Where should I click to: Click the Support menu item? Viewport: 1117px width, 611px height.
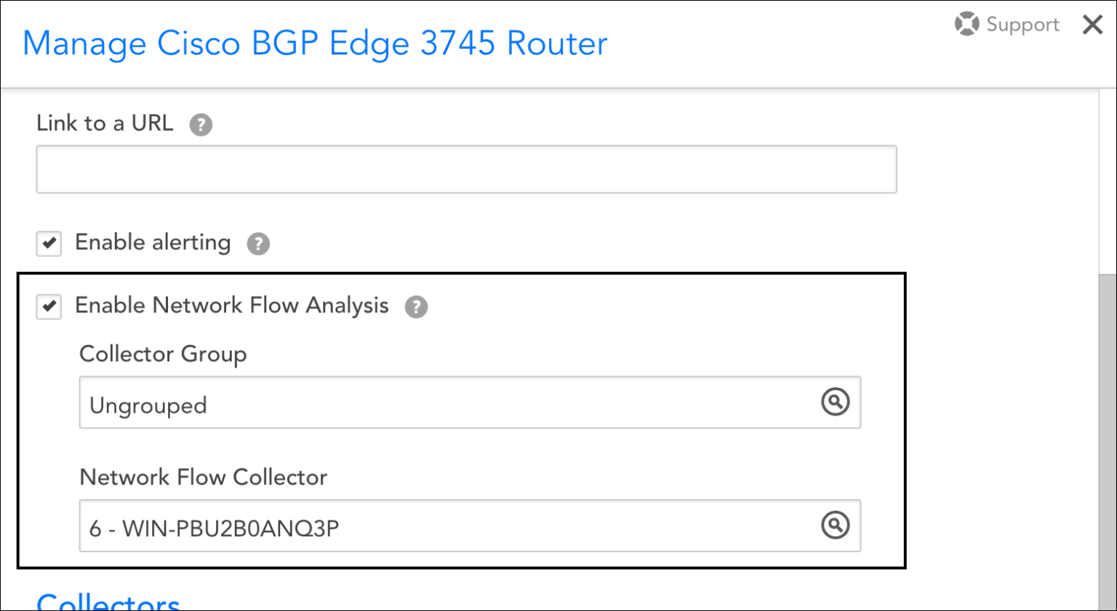coord(1021,23)
